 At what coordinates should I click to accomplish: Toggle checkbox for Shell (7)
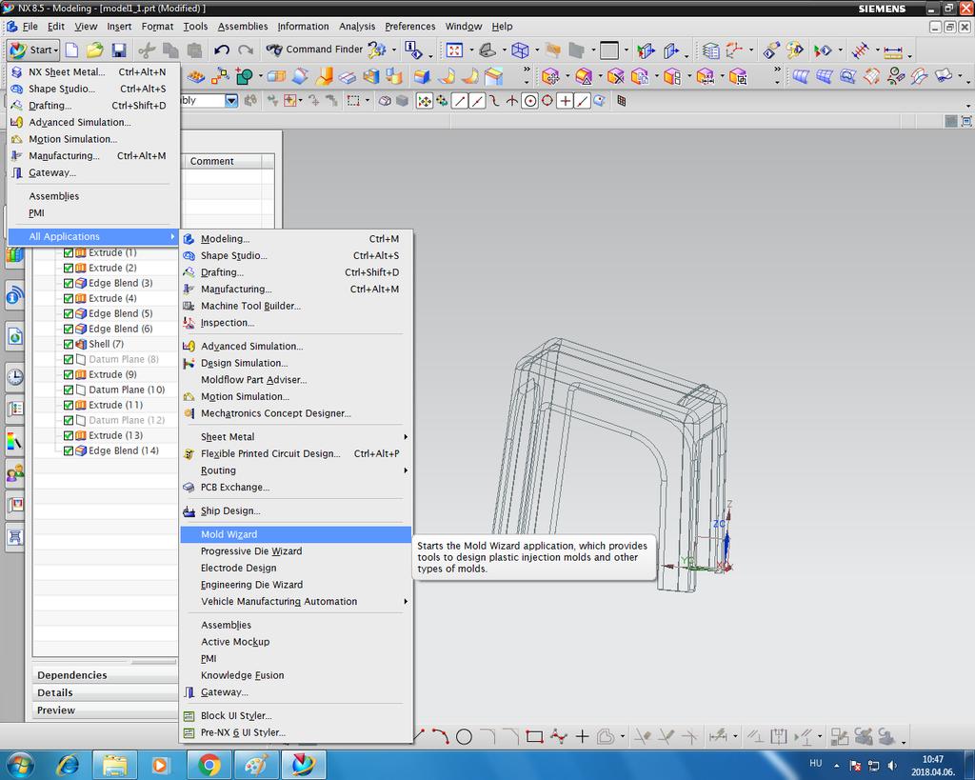(x=69, y=344)
